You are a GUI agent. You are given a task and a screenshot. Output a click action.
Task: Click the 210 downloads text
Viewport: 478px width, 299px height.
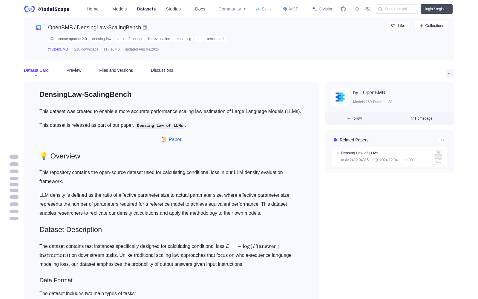point(86,49)
